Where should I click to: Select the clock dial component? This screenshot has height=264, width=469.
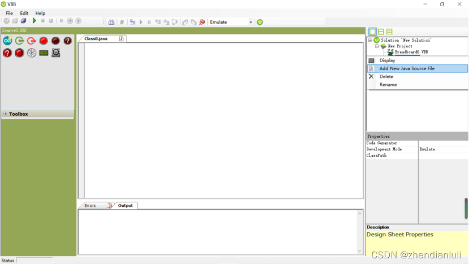point(32,53)
